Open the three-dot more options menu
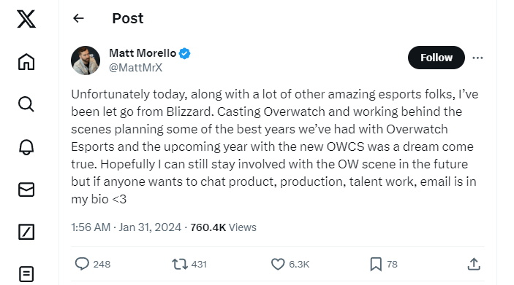 477,58
